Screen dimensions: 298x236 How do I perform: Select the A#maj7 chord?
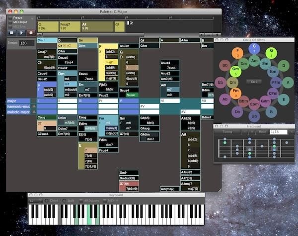pyautogui.click(x=190, y=184)
